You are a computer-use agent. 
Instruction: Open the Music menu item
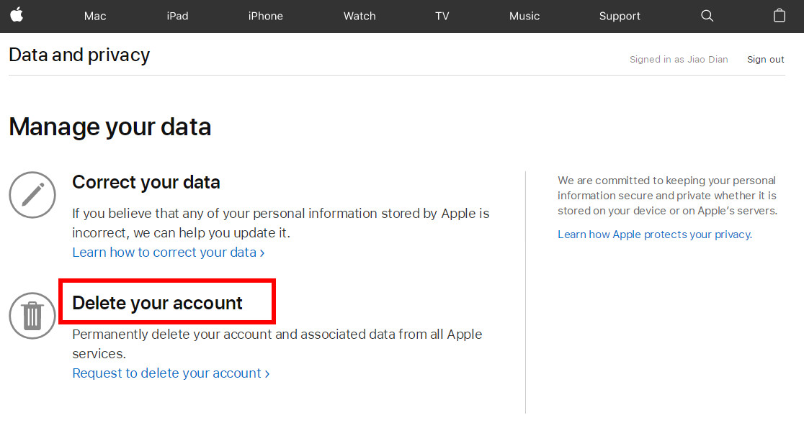tap(524, 16)
